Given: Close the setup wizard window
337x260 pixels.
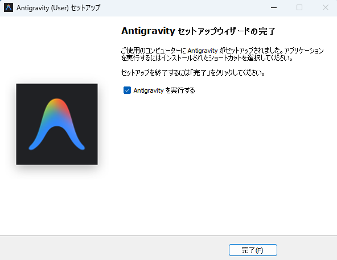Looking at the screenshot, I should pyautogui.click(x=326, y=7).
